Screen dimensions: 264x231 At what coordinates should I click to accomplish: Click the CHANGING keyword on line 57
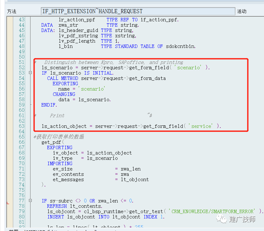point(64,94)
